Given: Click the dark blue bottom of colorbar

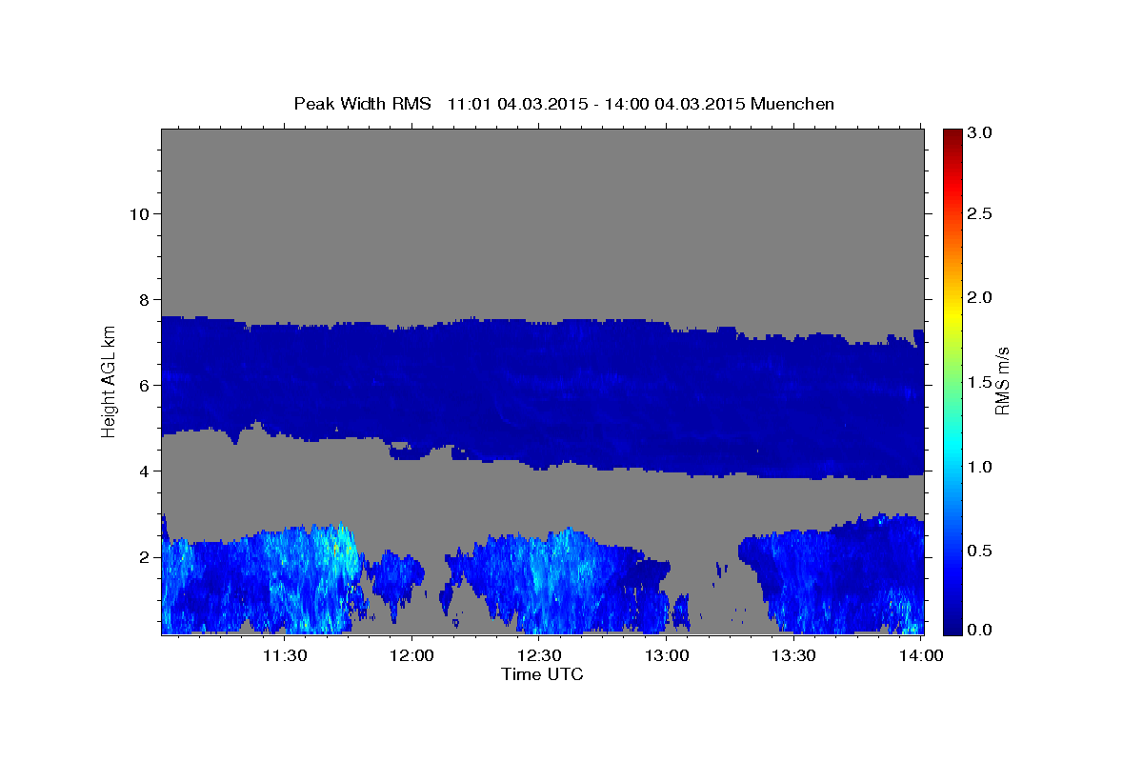Looking at the screenshot, I should pyautogui.click(x=952, y=626).
